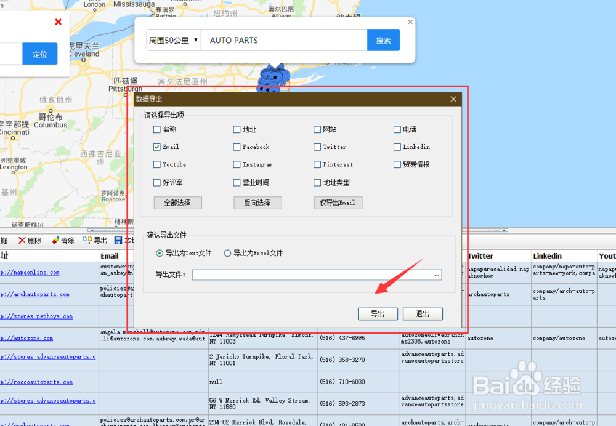Click the 导出文件 path input field

click(313, 275)
